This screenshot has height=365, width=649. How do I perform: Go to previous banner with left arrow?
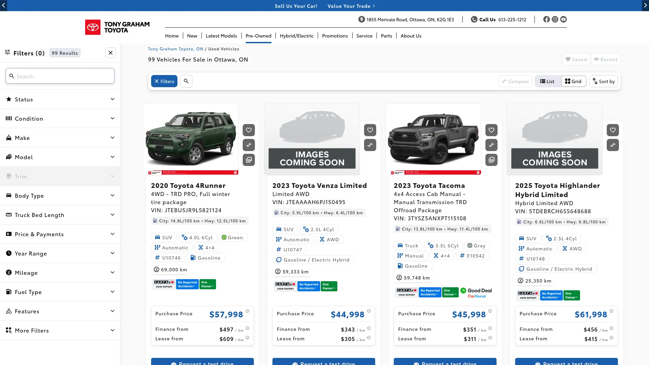(3, 5)
